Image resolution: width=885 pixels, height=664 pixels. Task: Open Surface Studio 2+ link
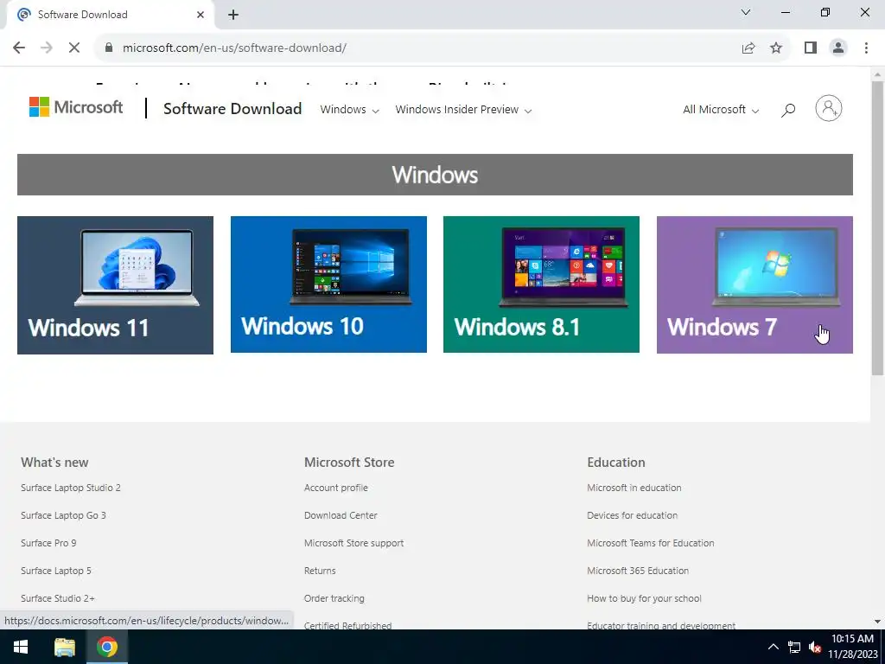(x=58, y=598)
